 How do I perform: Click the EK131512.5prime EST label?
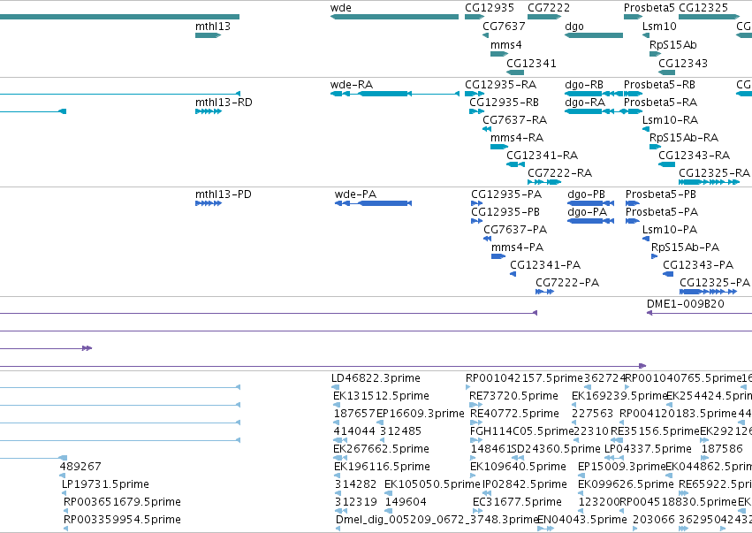[x=381, y=396]
